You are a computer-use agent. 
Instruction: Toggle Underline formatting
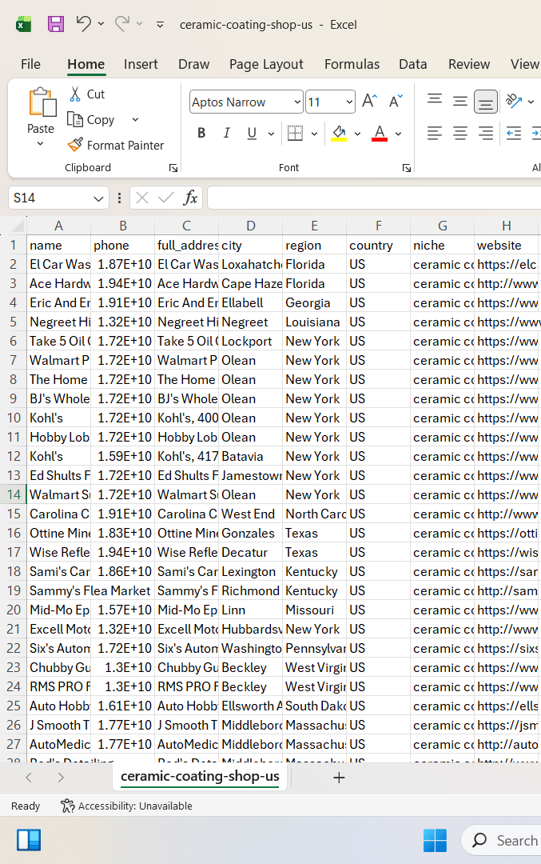(252, 134)
